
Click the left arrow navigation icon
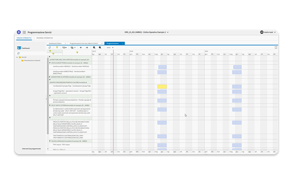click(81, 48)
